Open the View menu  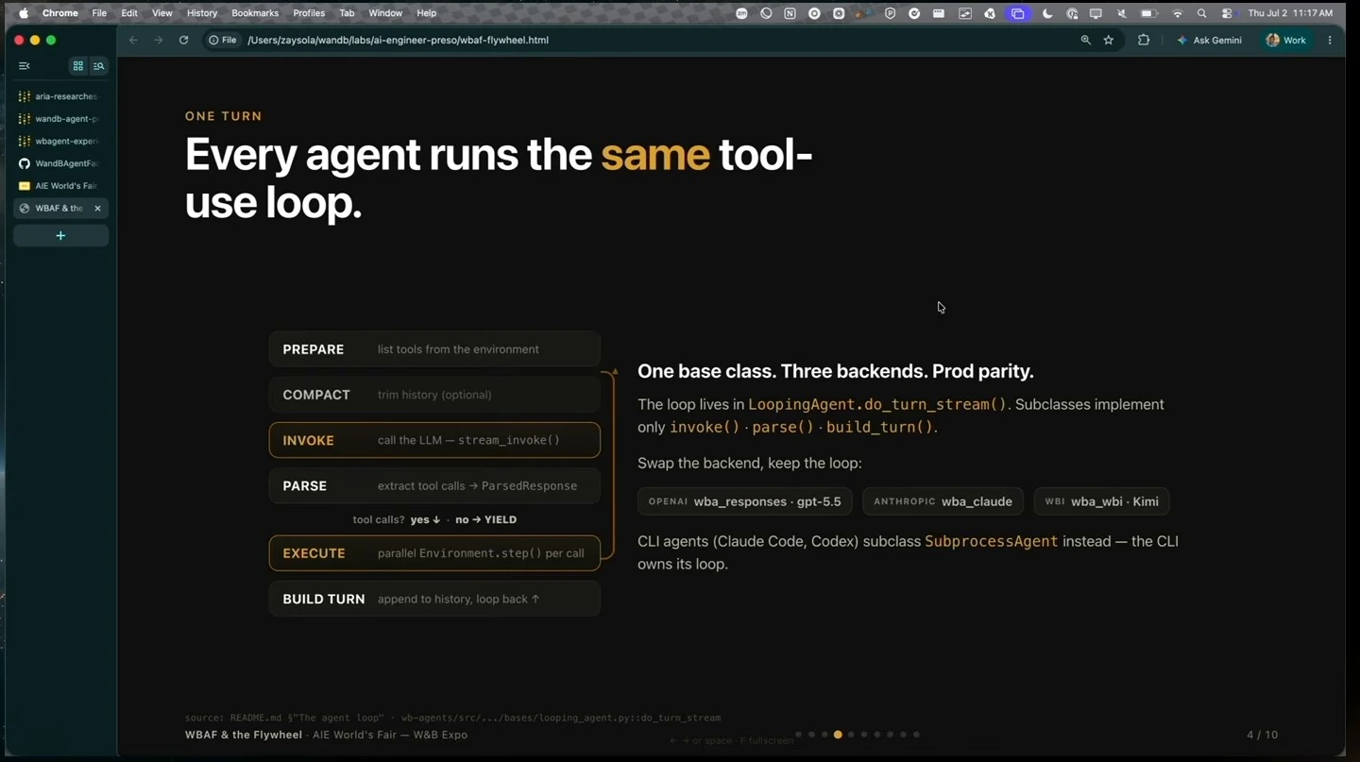[x=162, y=13]
